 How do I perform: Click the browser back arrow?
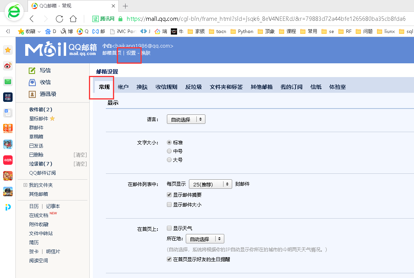32,19
